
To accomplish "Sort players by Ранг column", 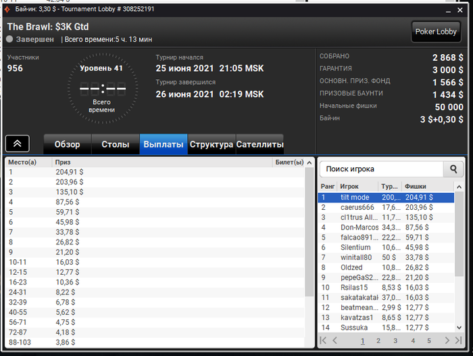I will [x=328, y=187].
